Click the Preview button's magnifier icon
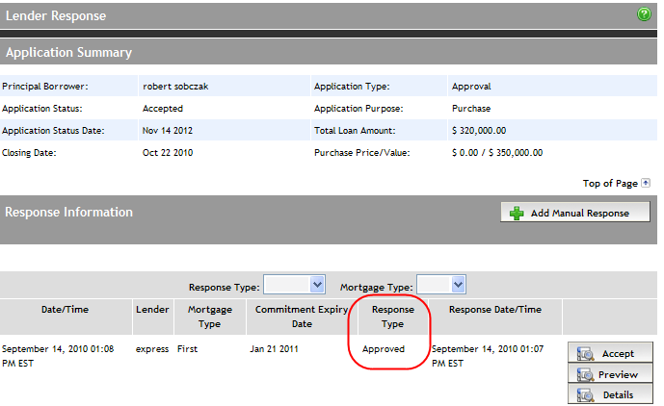The height and width of the screenshot is (406, 664). (585, 374)
